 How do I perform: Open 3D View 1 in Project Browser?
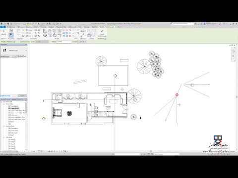[x=11, y=139]
